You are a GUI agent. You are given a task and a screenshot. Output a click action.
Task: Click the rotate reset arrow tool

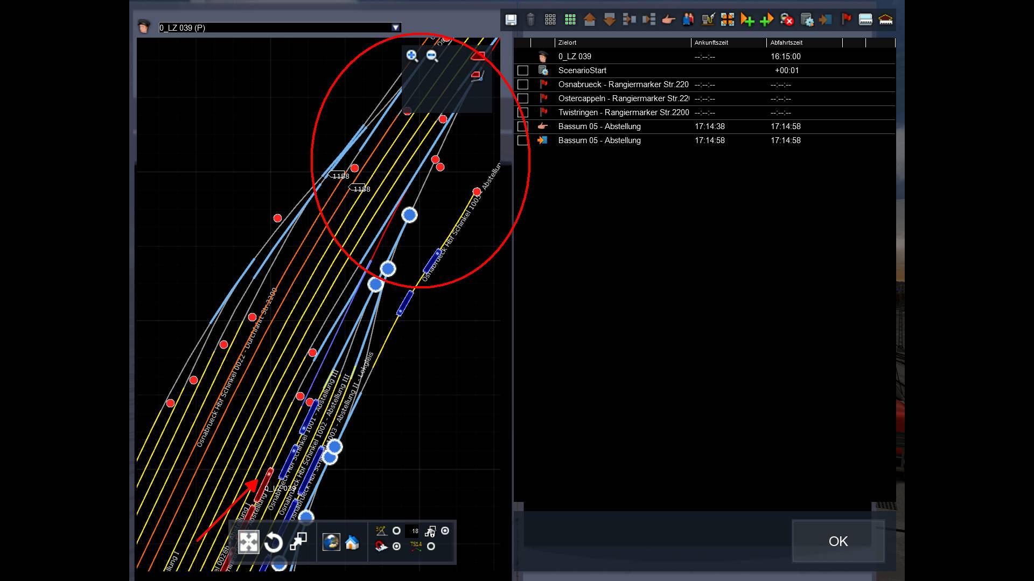click(274, 542)
